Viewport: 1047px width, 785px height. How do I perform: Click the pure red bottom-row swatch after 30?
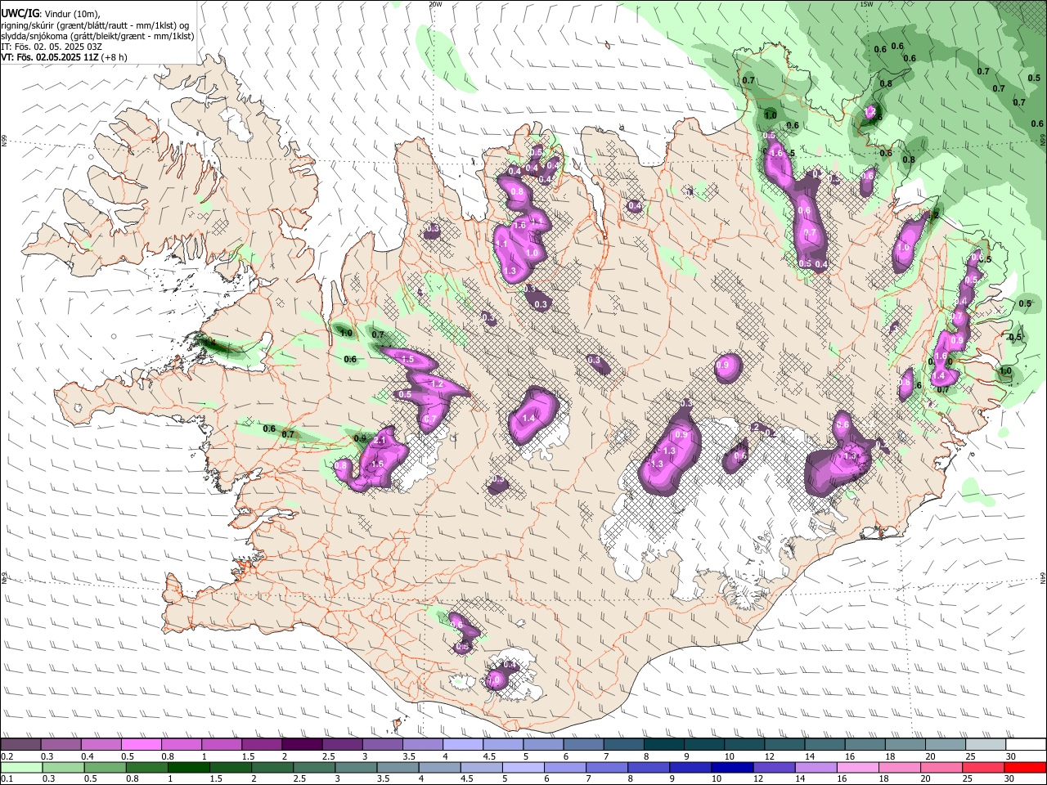(1025, 767)
